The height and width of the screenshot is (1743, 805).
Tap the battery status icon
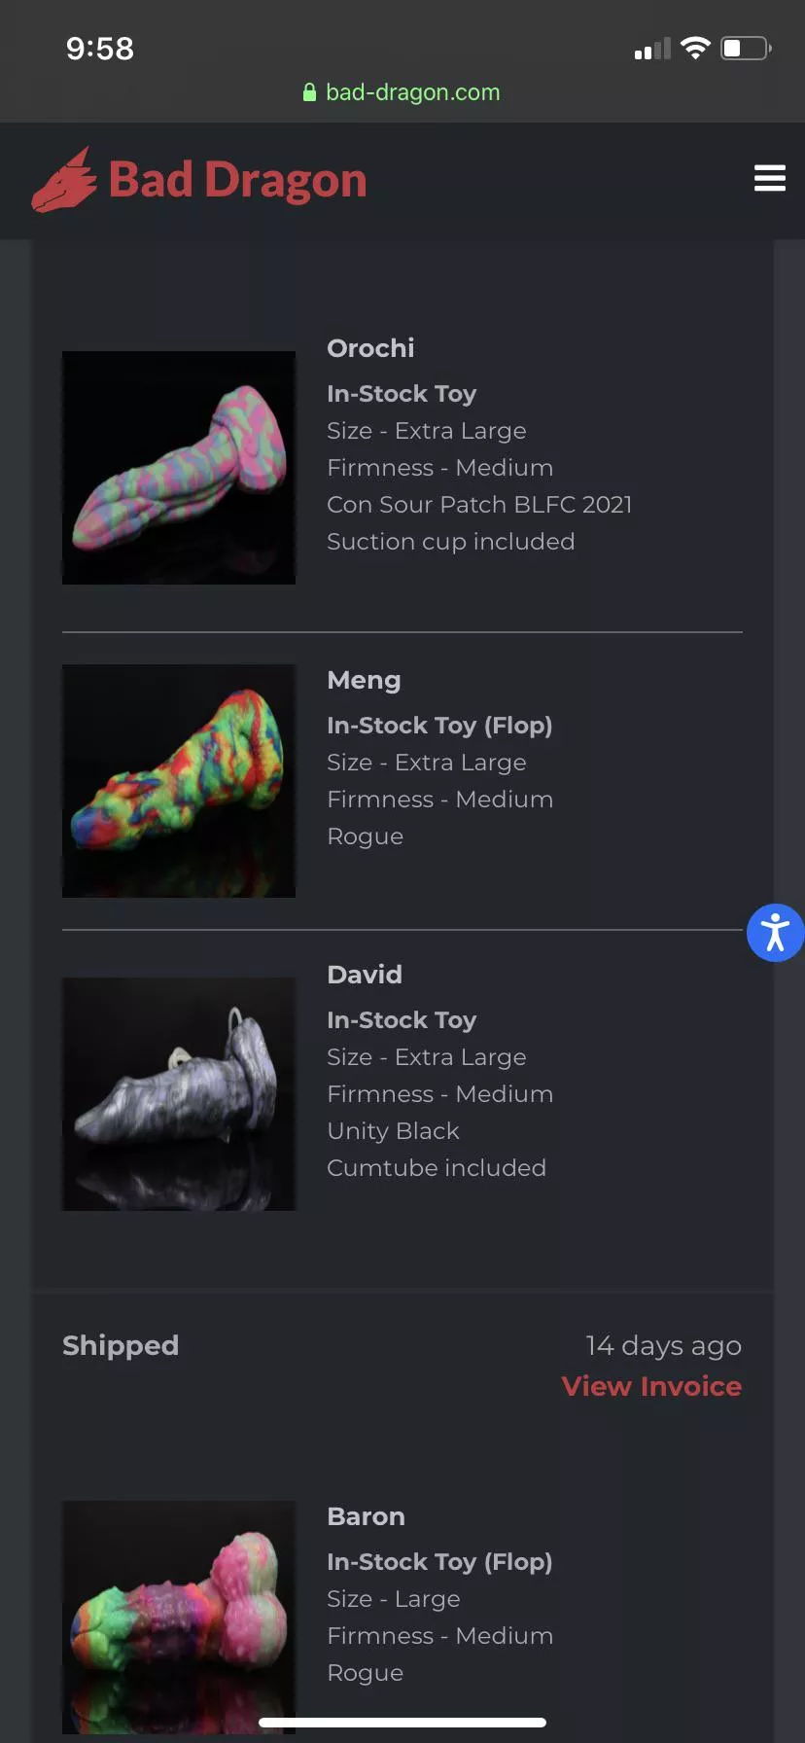pos(746,48)
